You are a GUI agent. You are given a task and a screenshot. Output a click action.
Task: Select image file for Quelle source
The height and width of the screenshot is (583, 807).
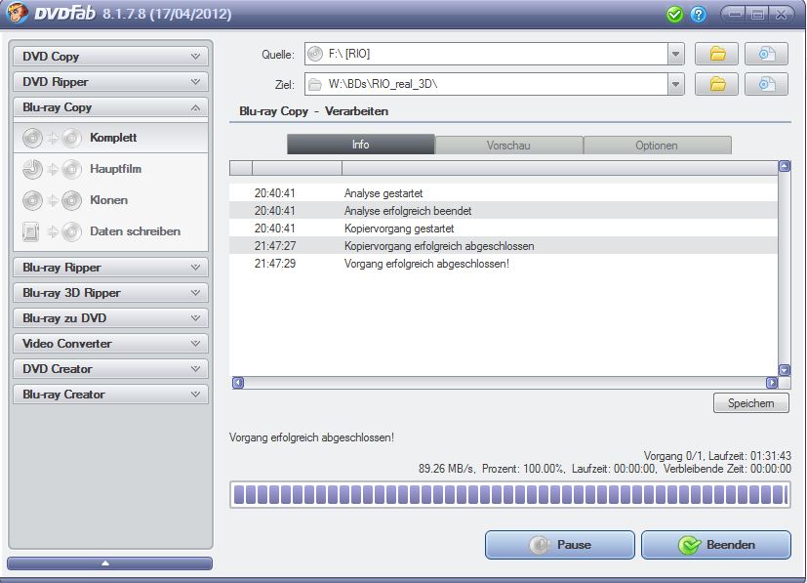766,54
